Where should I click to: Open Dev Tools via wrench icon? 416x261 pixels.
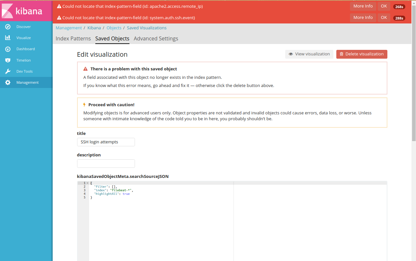tap(8, 71)
